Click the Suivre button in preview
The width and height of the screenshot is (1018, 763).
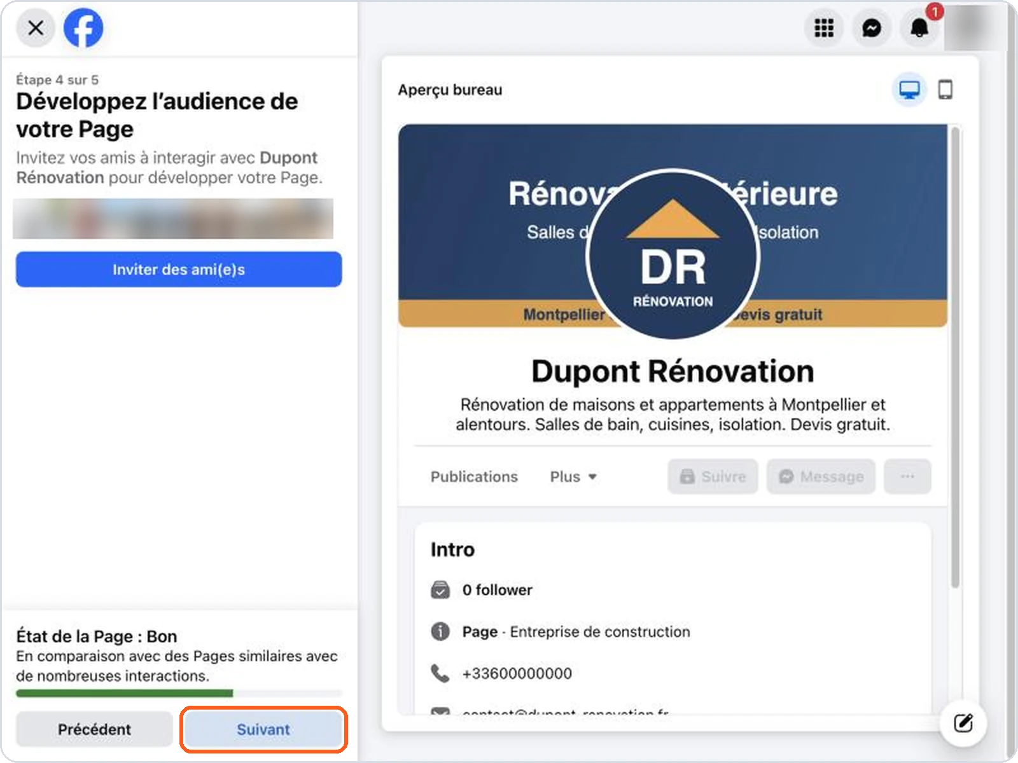coord(713,477)
